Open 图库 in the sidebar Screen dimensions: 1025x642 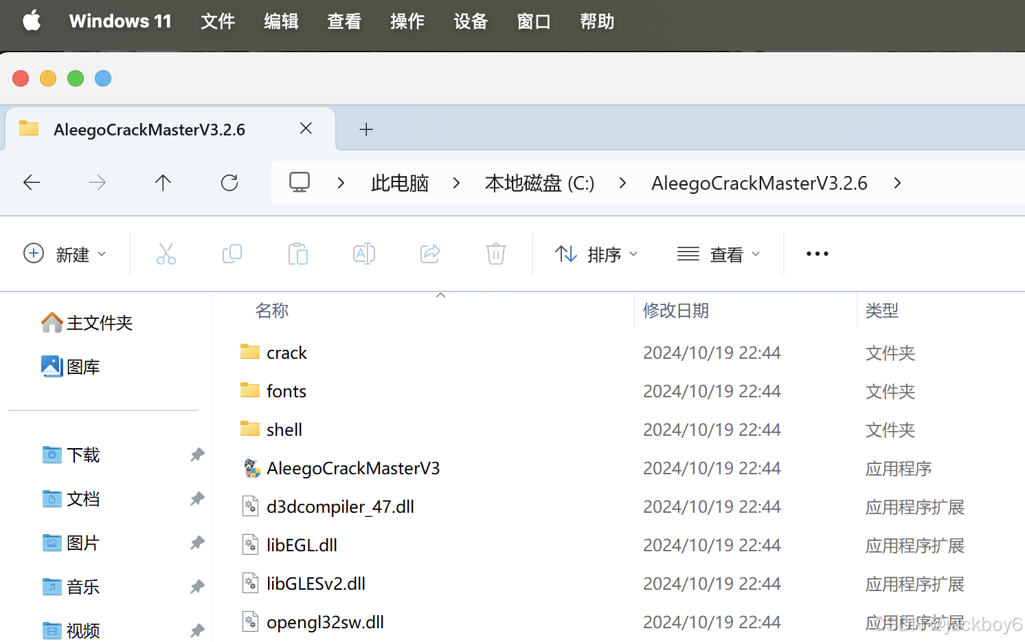71,366
